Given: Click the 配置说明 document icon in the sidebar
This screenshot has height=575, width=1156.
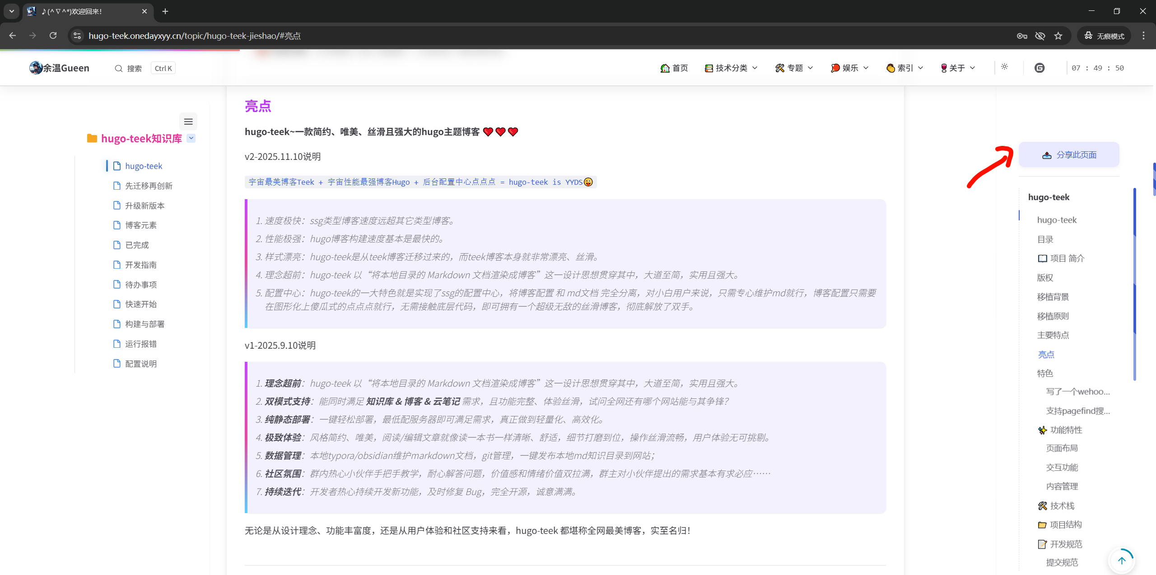Looking at the screenshot, I should pyautogui.click(x=117, y=363).
